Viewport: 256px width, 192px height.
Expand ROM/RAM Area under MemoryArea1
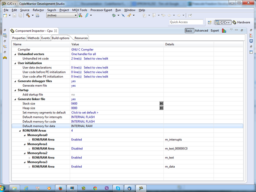[29, 148]
